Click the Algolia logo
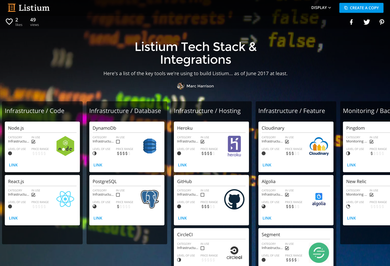 pyautogui.click(x=319, y=199)
